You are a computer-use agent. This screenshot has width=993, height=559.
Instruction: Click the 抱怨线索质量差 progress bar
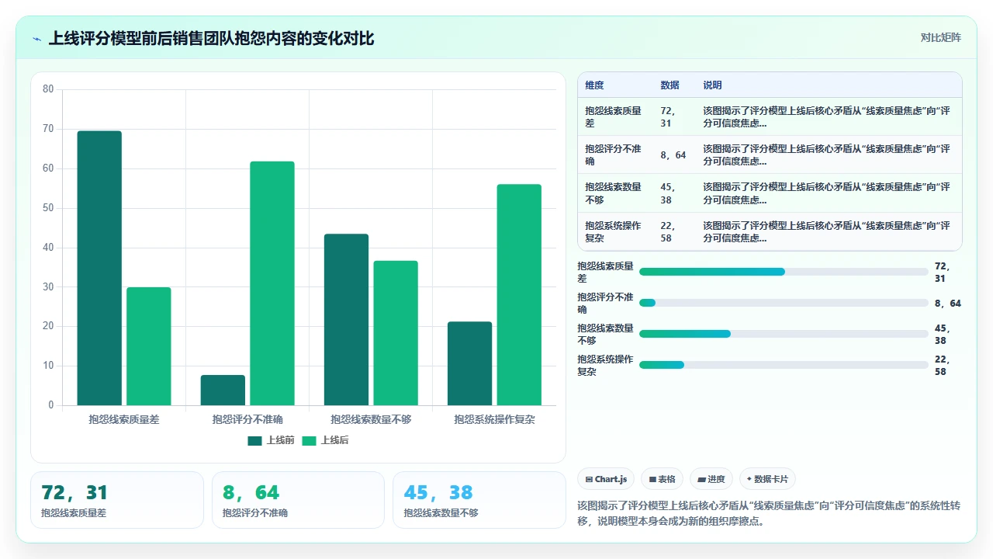tap(784, 272)
